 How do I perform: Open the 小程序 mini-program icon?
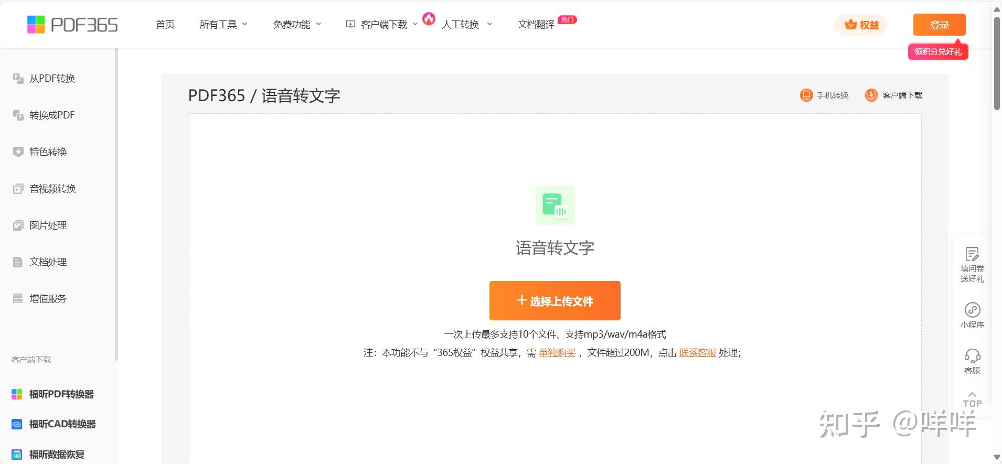click(972, 310)
